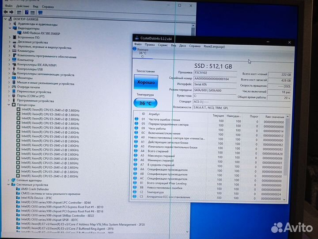Click SMART list scrollbar down arrow
318x239 pixels.
pos(284,200)
